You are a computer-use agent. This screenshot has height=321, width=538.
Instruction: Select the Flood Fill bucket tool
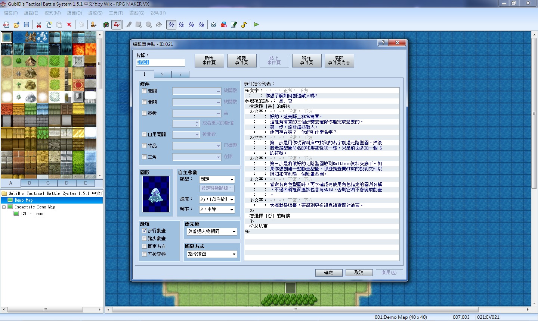tap(159, 25)
